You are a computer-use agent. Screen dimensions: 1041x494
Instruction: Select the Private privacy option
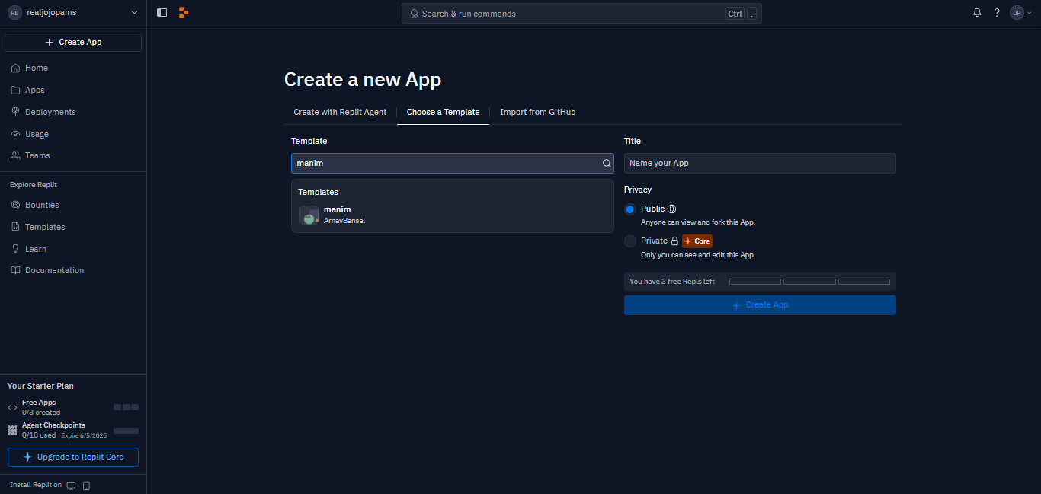[x=630, y=241]
